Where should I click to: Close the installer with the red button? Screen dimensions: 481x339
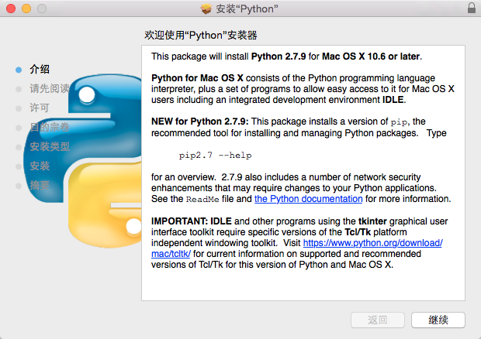tap(10, 9)
